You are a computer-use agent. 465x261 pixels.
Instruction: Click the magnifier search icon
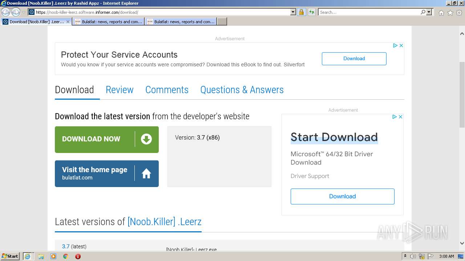point(423,12)
